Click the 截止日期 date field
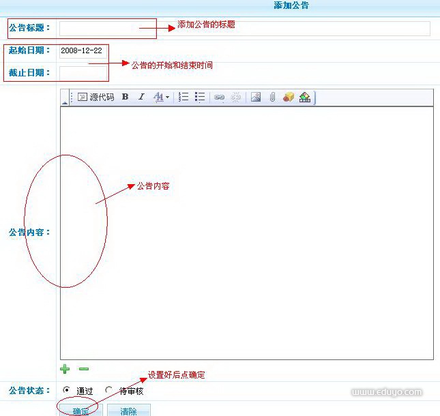440x416 pixels. pos(83,72)
